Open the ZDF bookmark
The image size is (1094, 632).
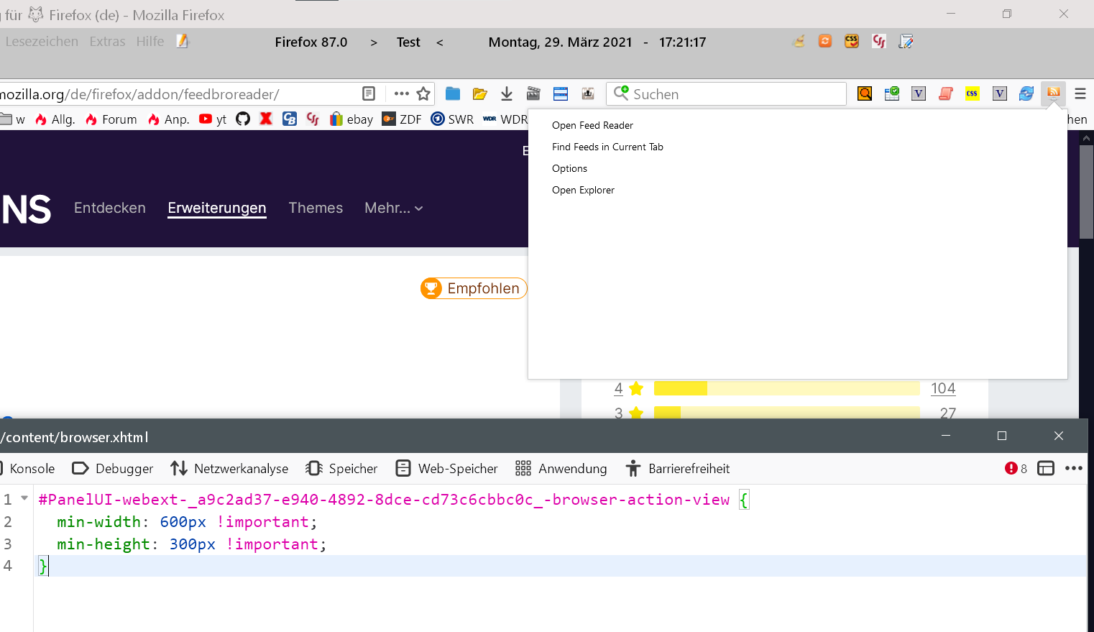click(402, 119)
